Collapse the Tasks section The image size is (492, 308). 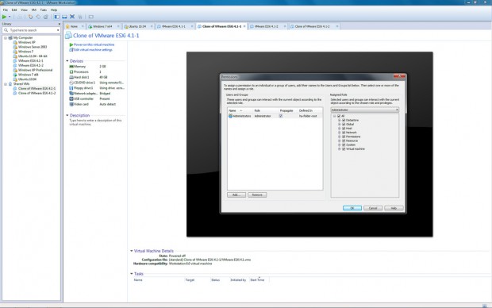click(132, 274)
